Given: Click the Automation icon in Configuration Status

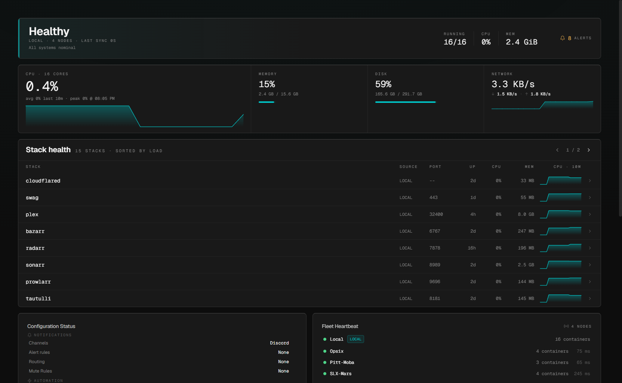Looking at the screenshot, I should (x=30, y=380).
